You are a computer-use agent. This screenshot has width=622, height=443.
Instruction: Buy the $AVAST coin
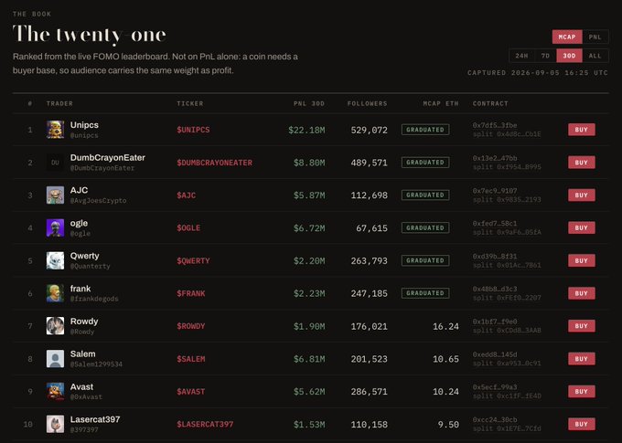click(582, 392)
